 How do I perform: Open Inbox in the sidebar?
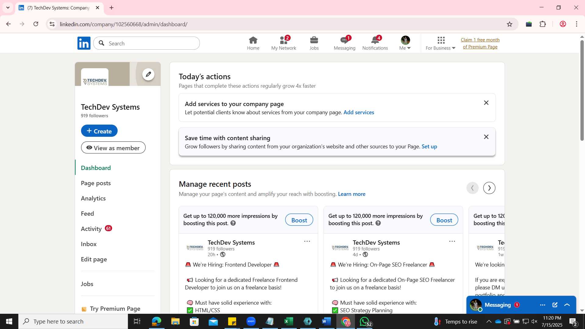tap(89, 244)
